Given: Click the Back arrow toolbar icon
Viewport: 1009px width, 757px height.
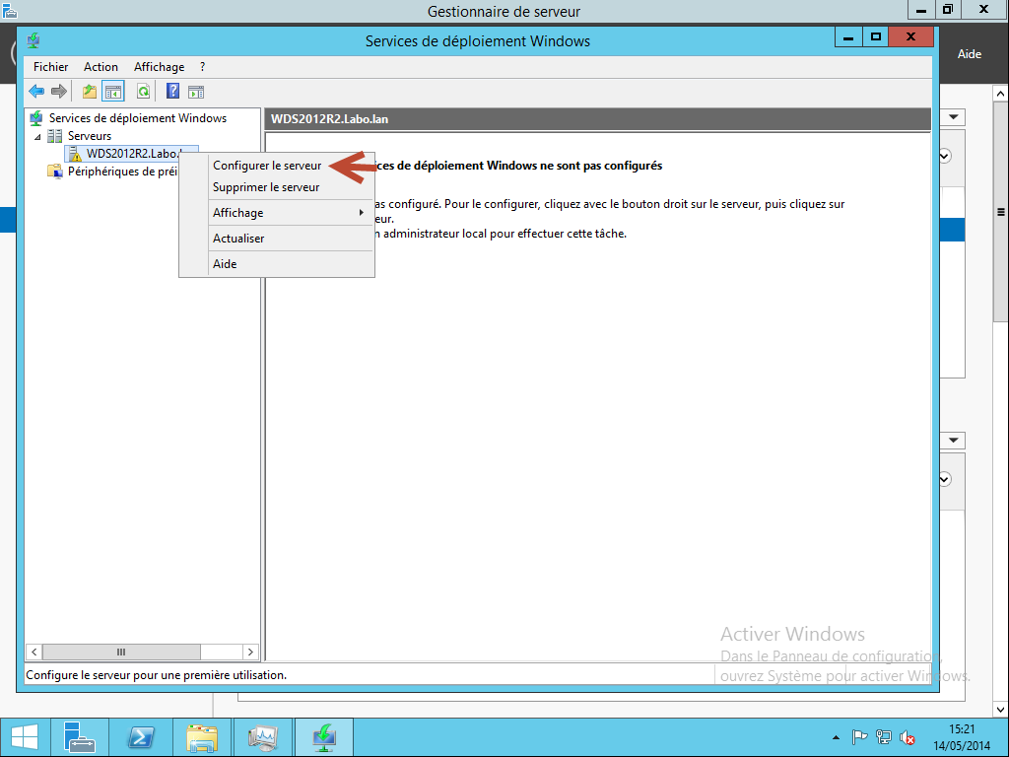Looking at the screenshot, I should point(36,92).
